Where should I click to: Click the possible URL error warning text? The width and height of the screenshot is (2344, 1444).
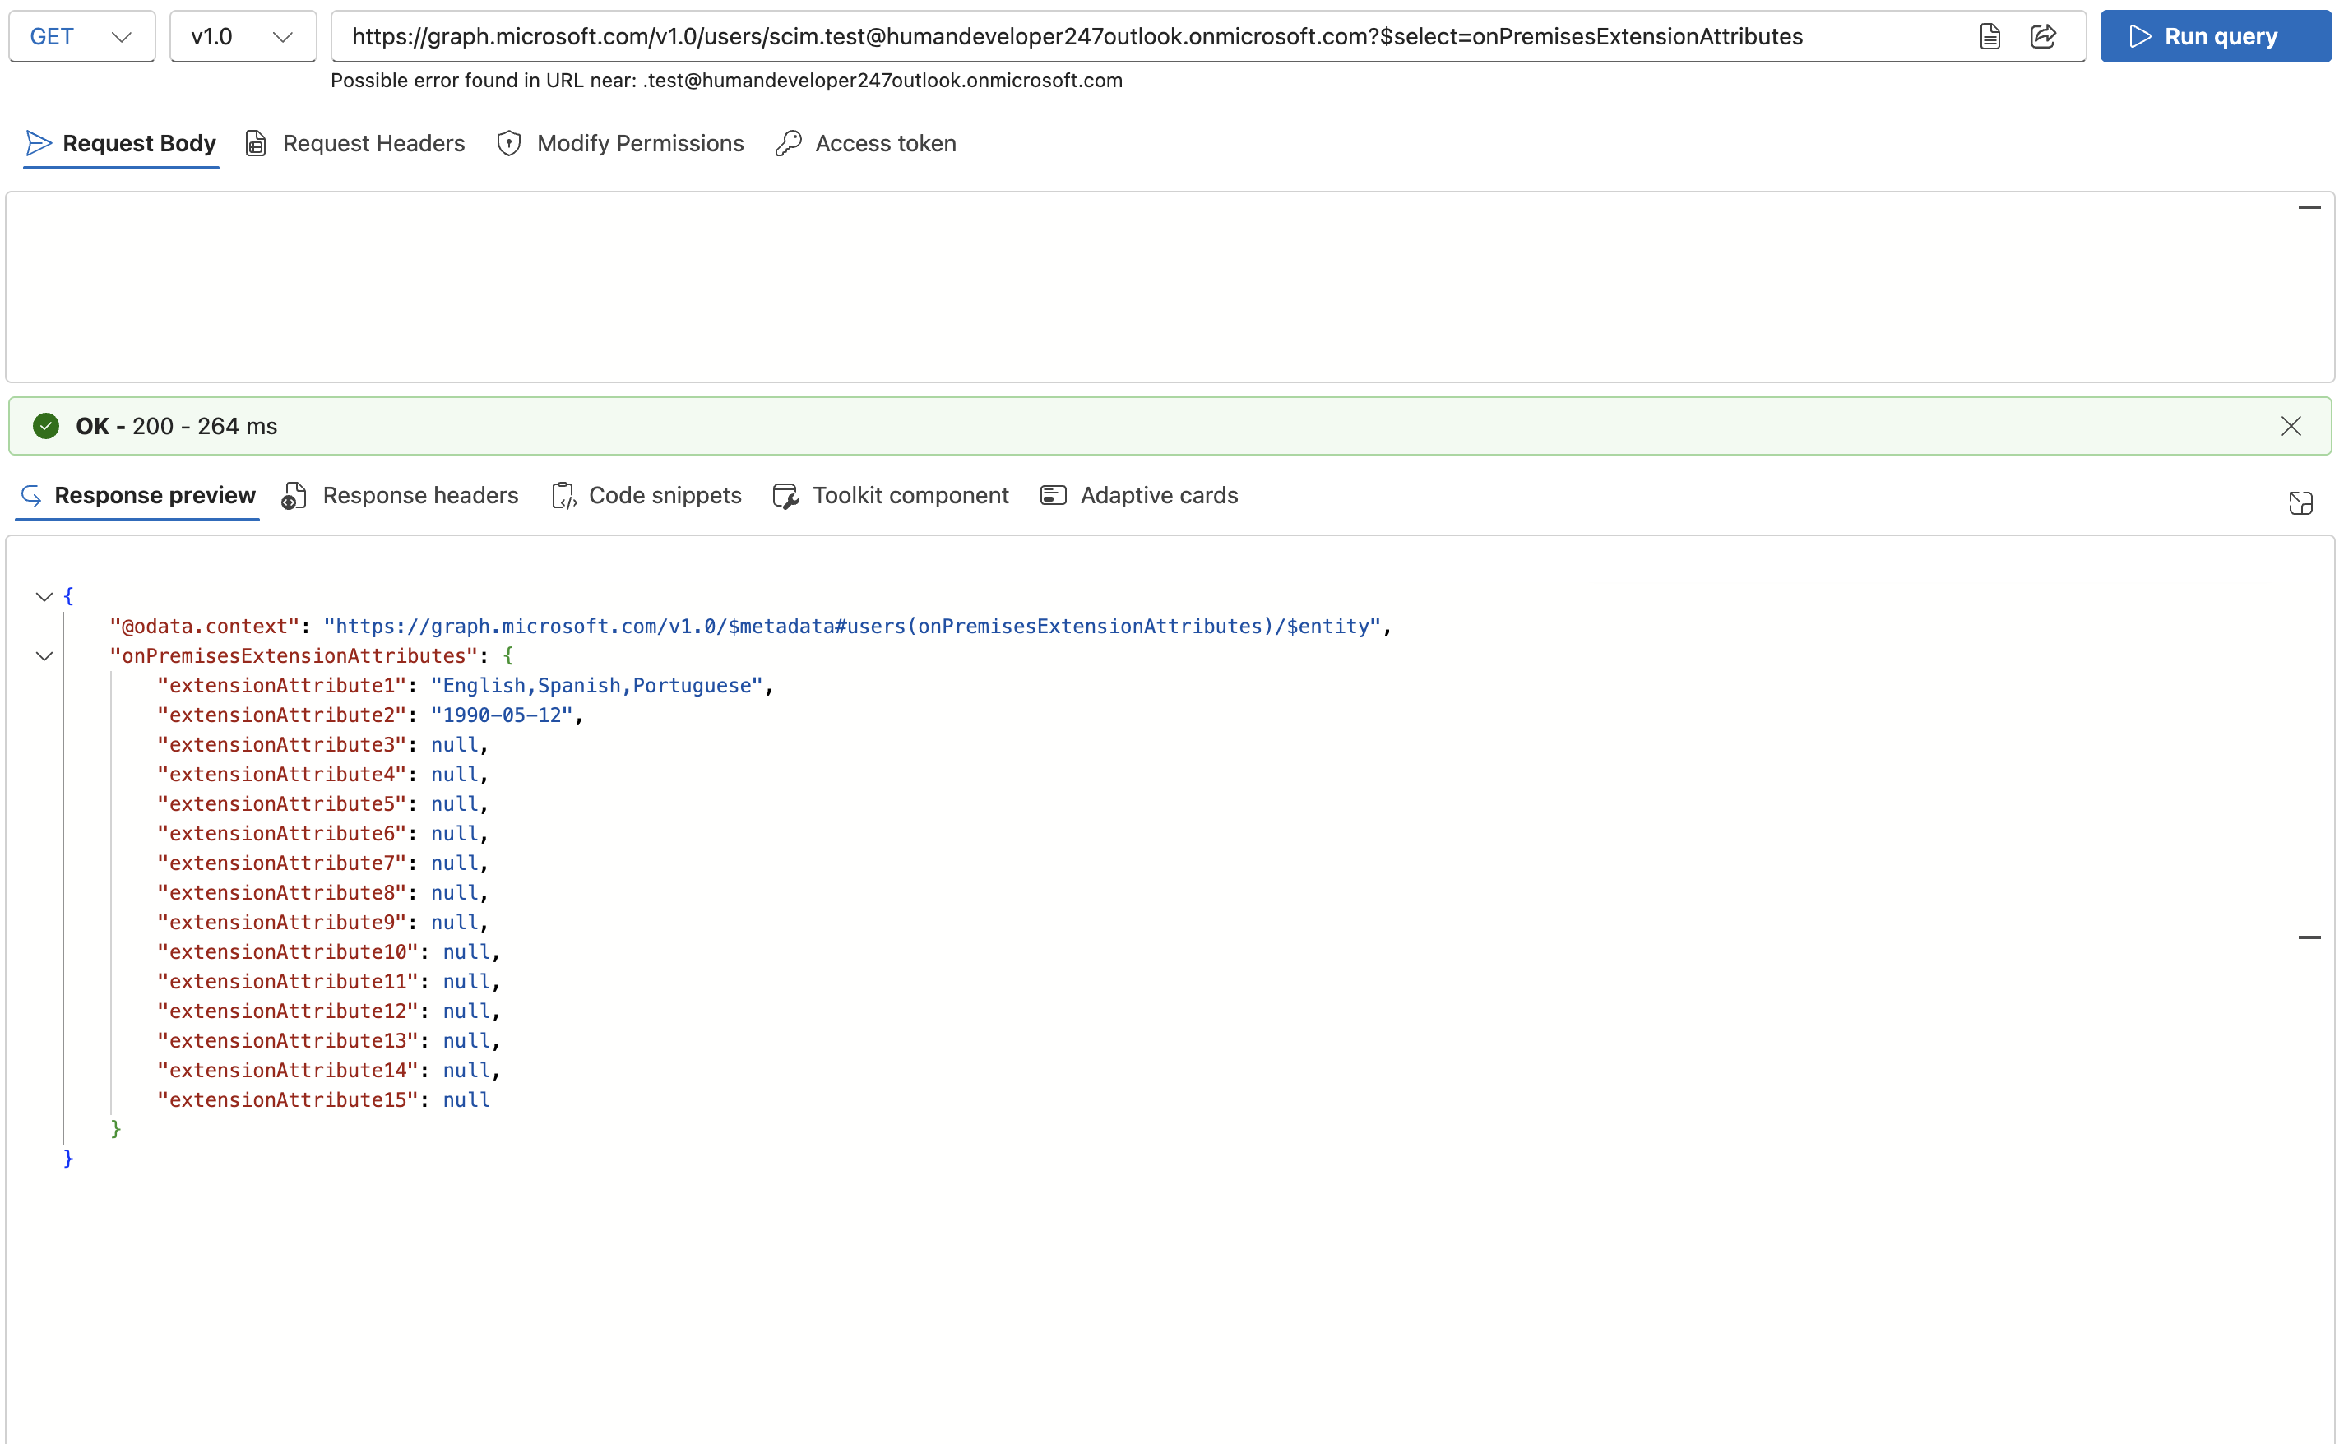click(x=727, y=81)
